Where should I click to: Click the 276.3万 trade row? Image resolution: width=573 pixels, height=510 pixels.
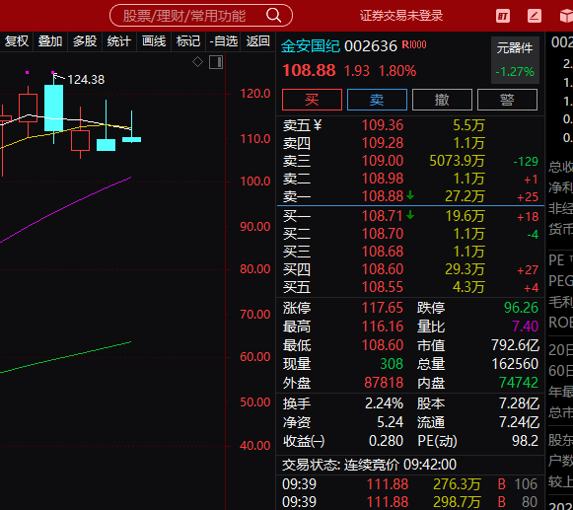(409, 484)
